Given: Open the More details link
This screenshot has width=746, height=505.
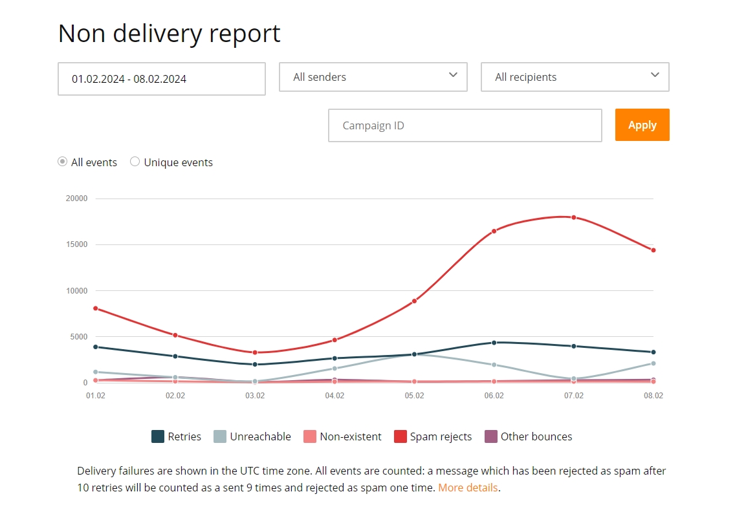Looking at the screenshot, I should (x=468, y=488).
